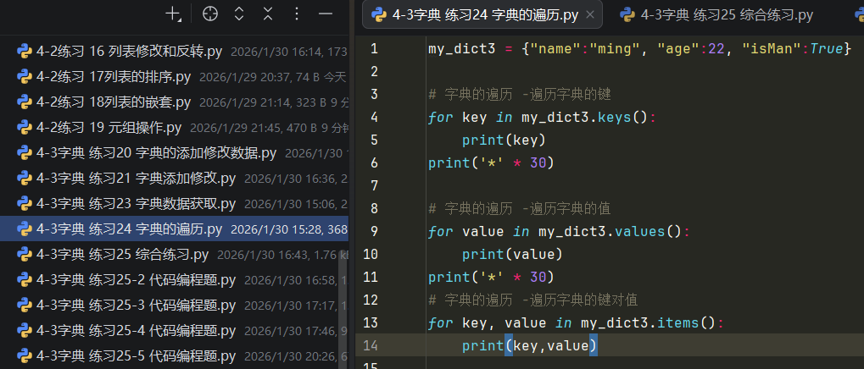
Task: Click line number 9 in gutter
Action: click(375, 231)
